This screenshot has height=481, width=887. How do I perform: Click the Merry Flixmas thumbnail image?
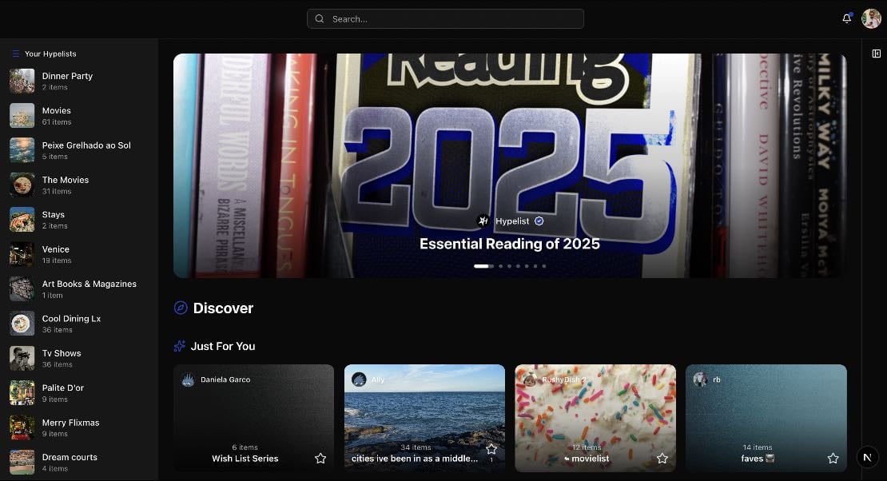(x=22, y=427)
